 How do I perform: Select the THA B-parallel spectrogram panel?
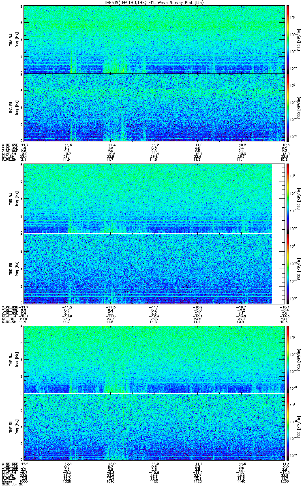point(154,108)
